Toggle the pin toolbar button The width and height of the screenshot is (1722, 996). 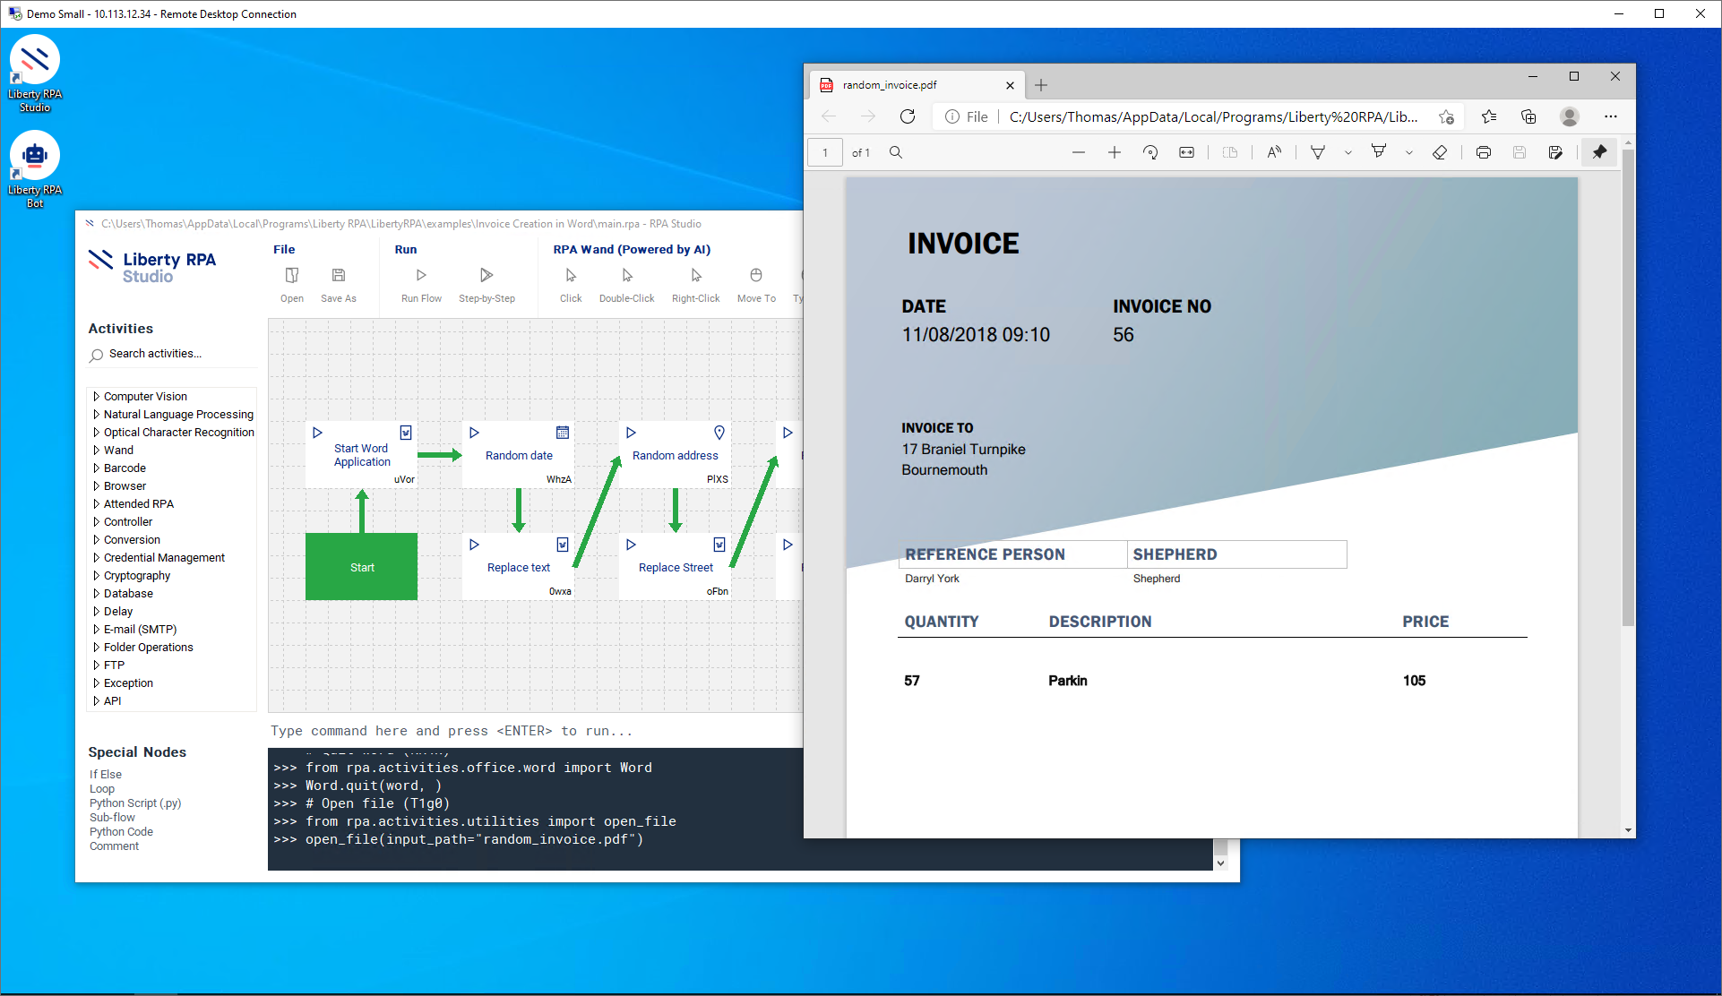pos(1599,152)
